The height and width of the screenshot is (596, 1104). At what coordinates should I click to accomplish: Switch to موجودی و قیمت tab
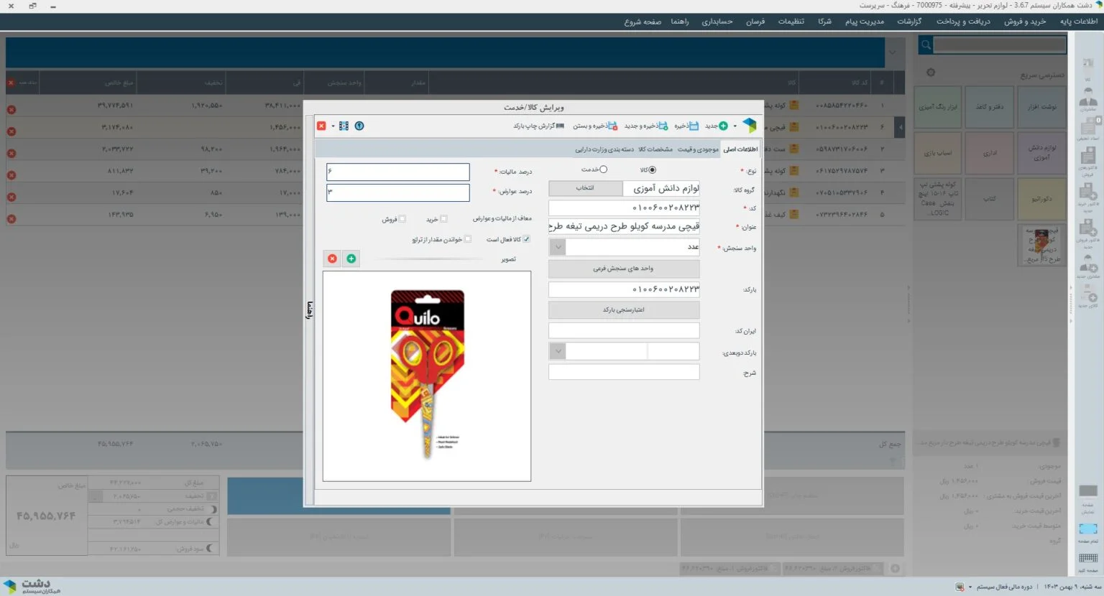[x=698, y=149]
